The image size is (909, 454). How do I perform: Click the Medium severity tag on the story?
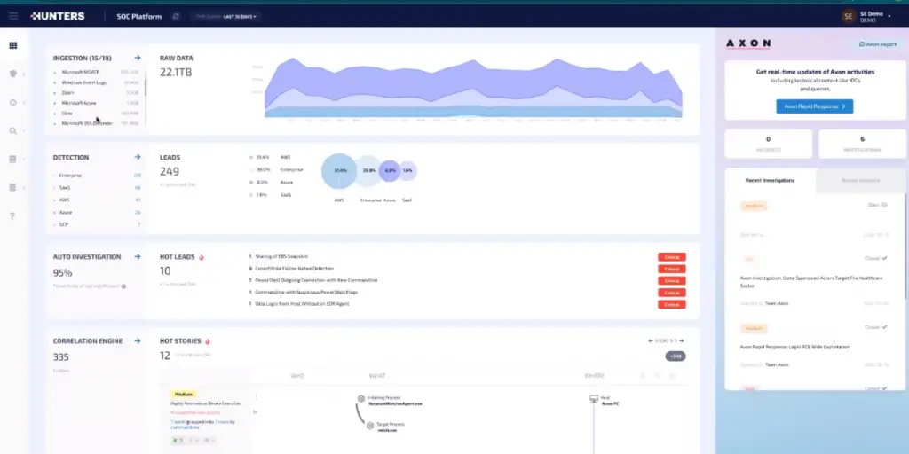(x=184, y=394)
